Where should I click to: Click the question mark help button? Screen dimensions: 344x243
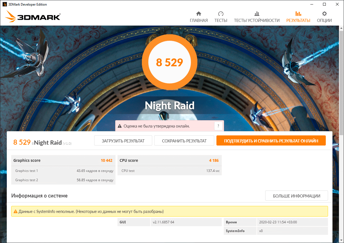(x=218, y=126)
